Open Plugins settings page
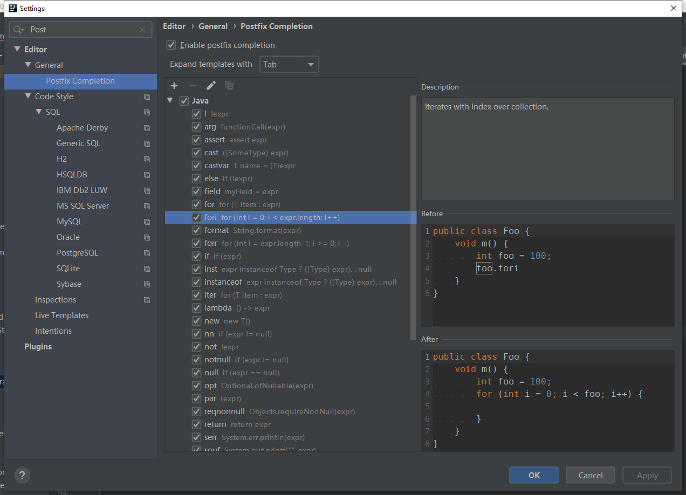The width and height of the screenshot is (686, 495). (x=38, y=347)
